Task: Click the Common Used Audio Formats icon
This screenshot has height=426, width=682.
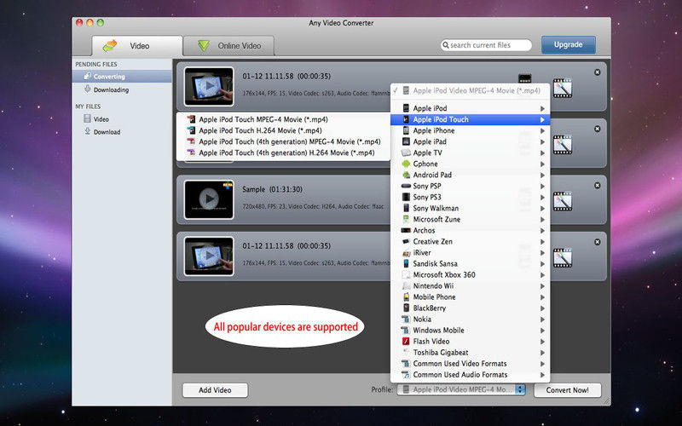Action: [x=406, y=374]
